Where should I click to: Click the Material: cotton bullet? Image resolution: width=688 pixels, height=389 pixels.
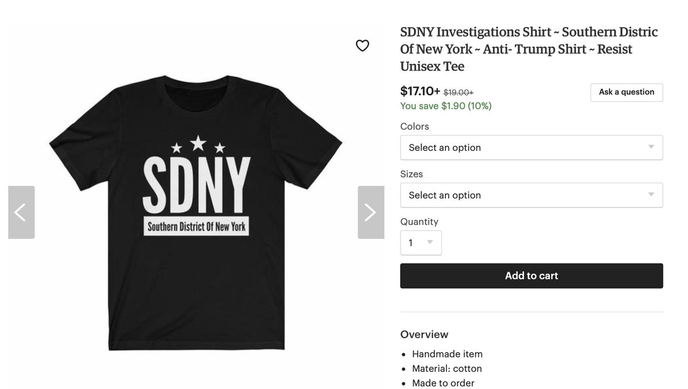pyautogui.click(x=446, y=368)
